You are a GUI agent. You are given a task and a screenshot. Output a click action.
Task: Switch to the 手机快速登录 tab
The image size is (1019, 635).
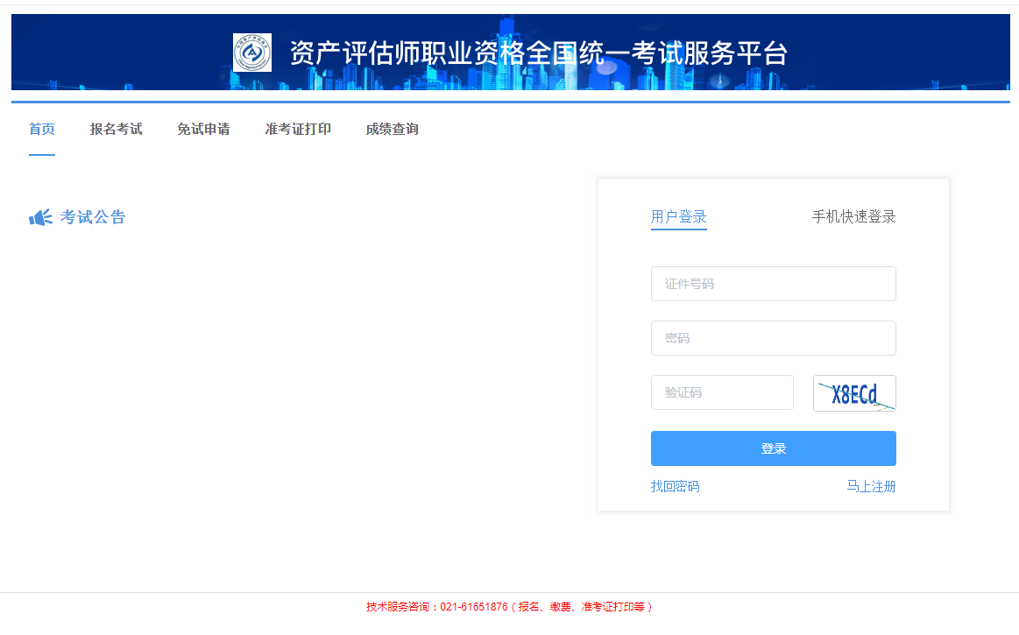click(x=853, y=217)
